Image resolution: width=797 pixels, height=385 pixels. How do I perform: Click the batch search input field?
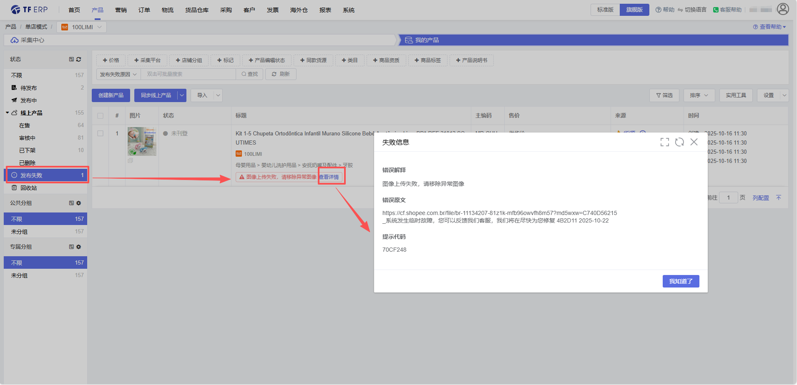click(x=188, y=74)
